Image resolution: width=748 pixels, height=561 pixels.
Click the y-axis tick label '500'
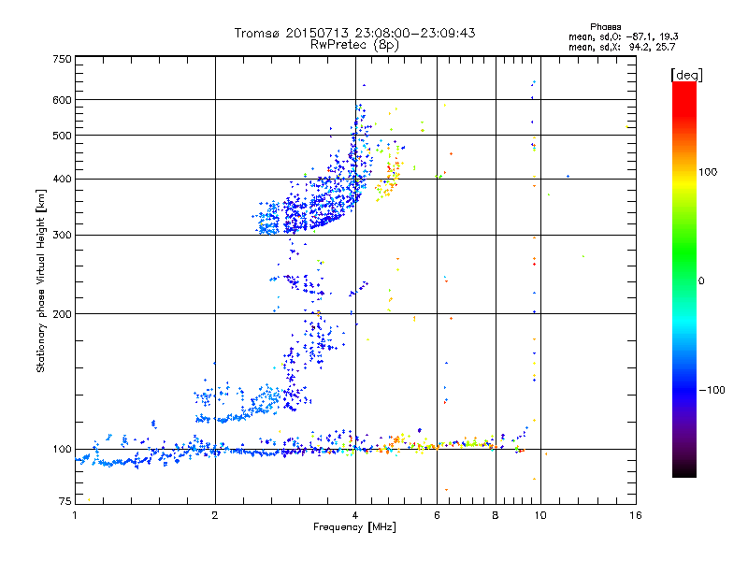(x=62, y=136)
